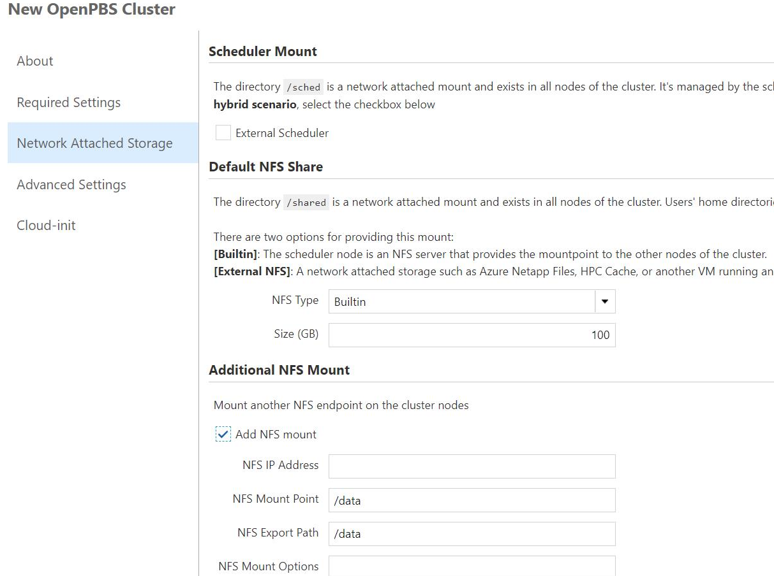
Task: Select the 100 value in Size field
Action: (600, 335)
